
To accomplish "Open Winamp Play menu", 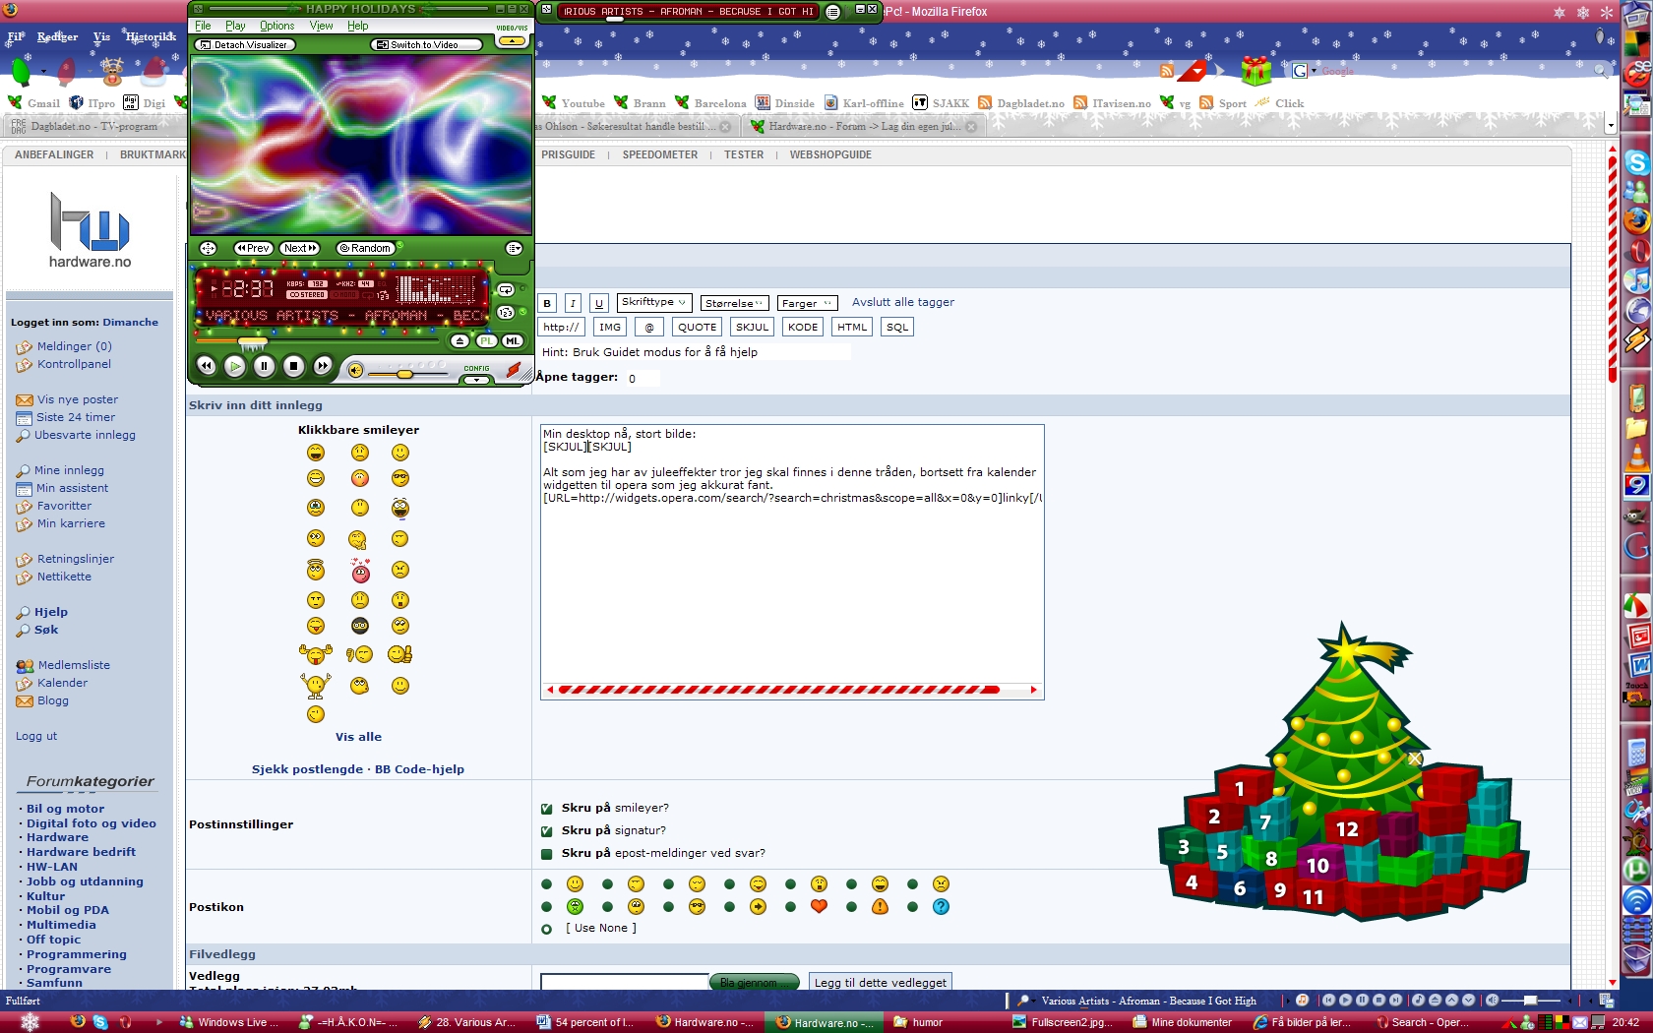I will pos(235,26).
